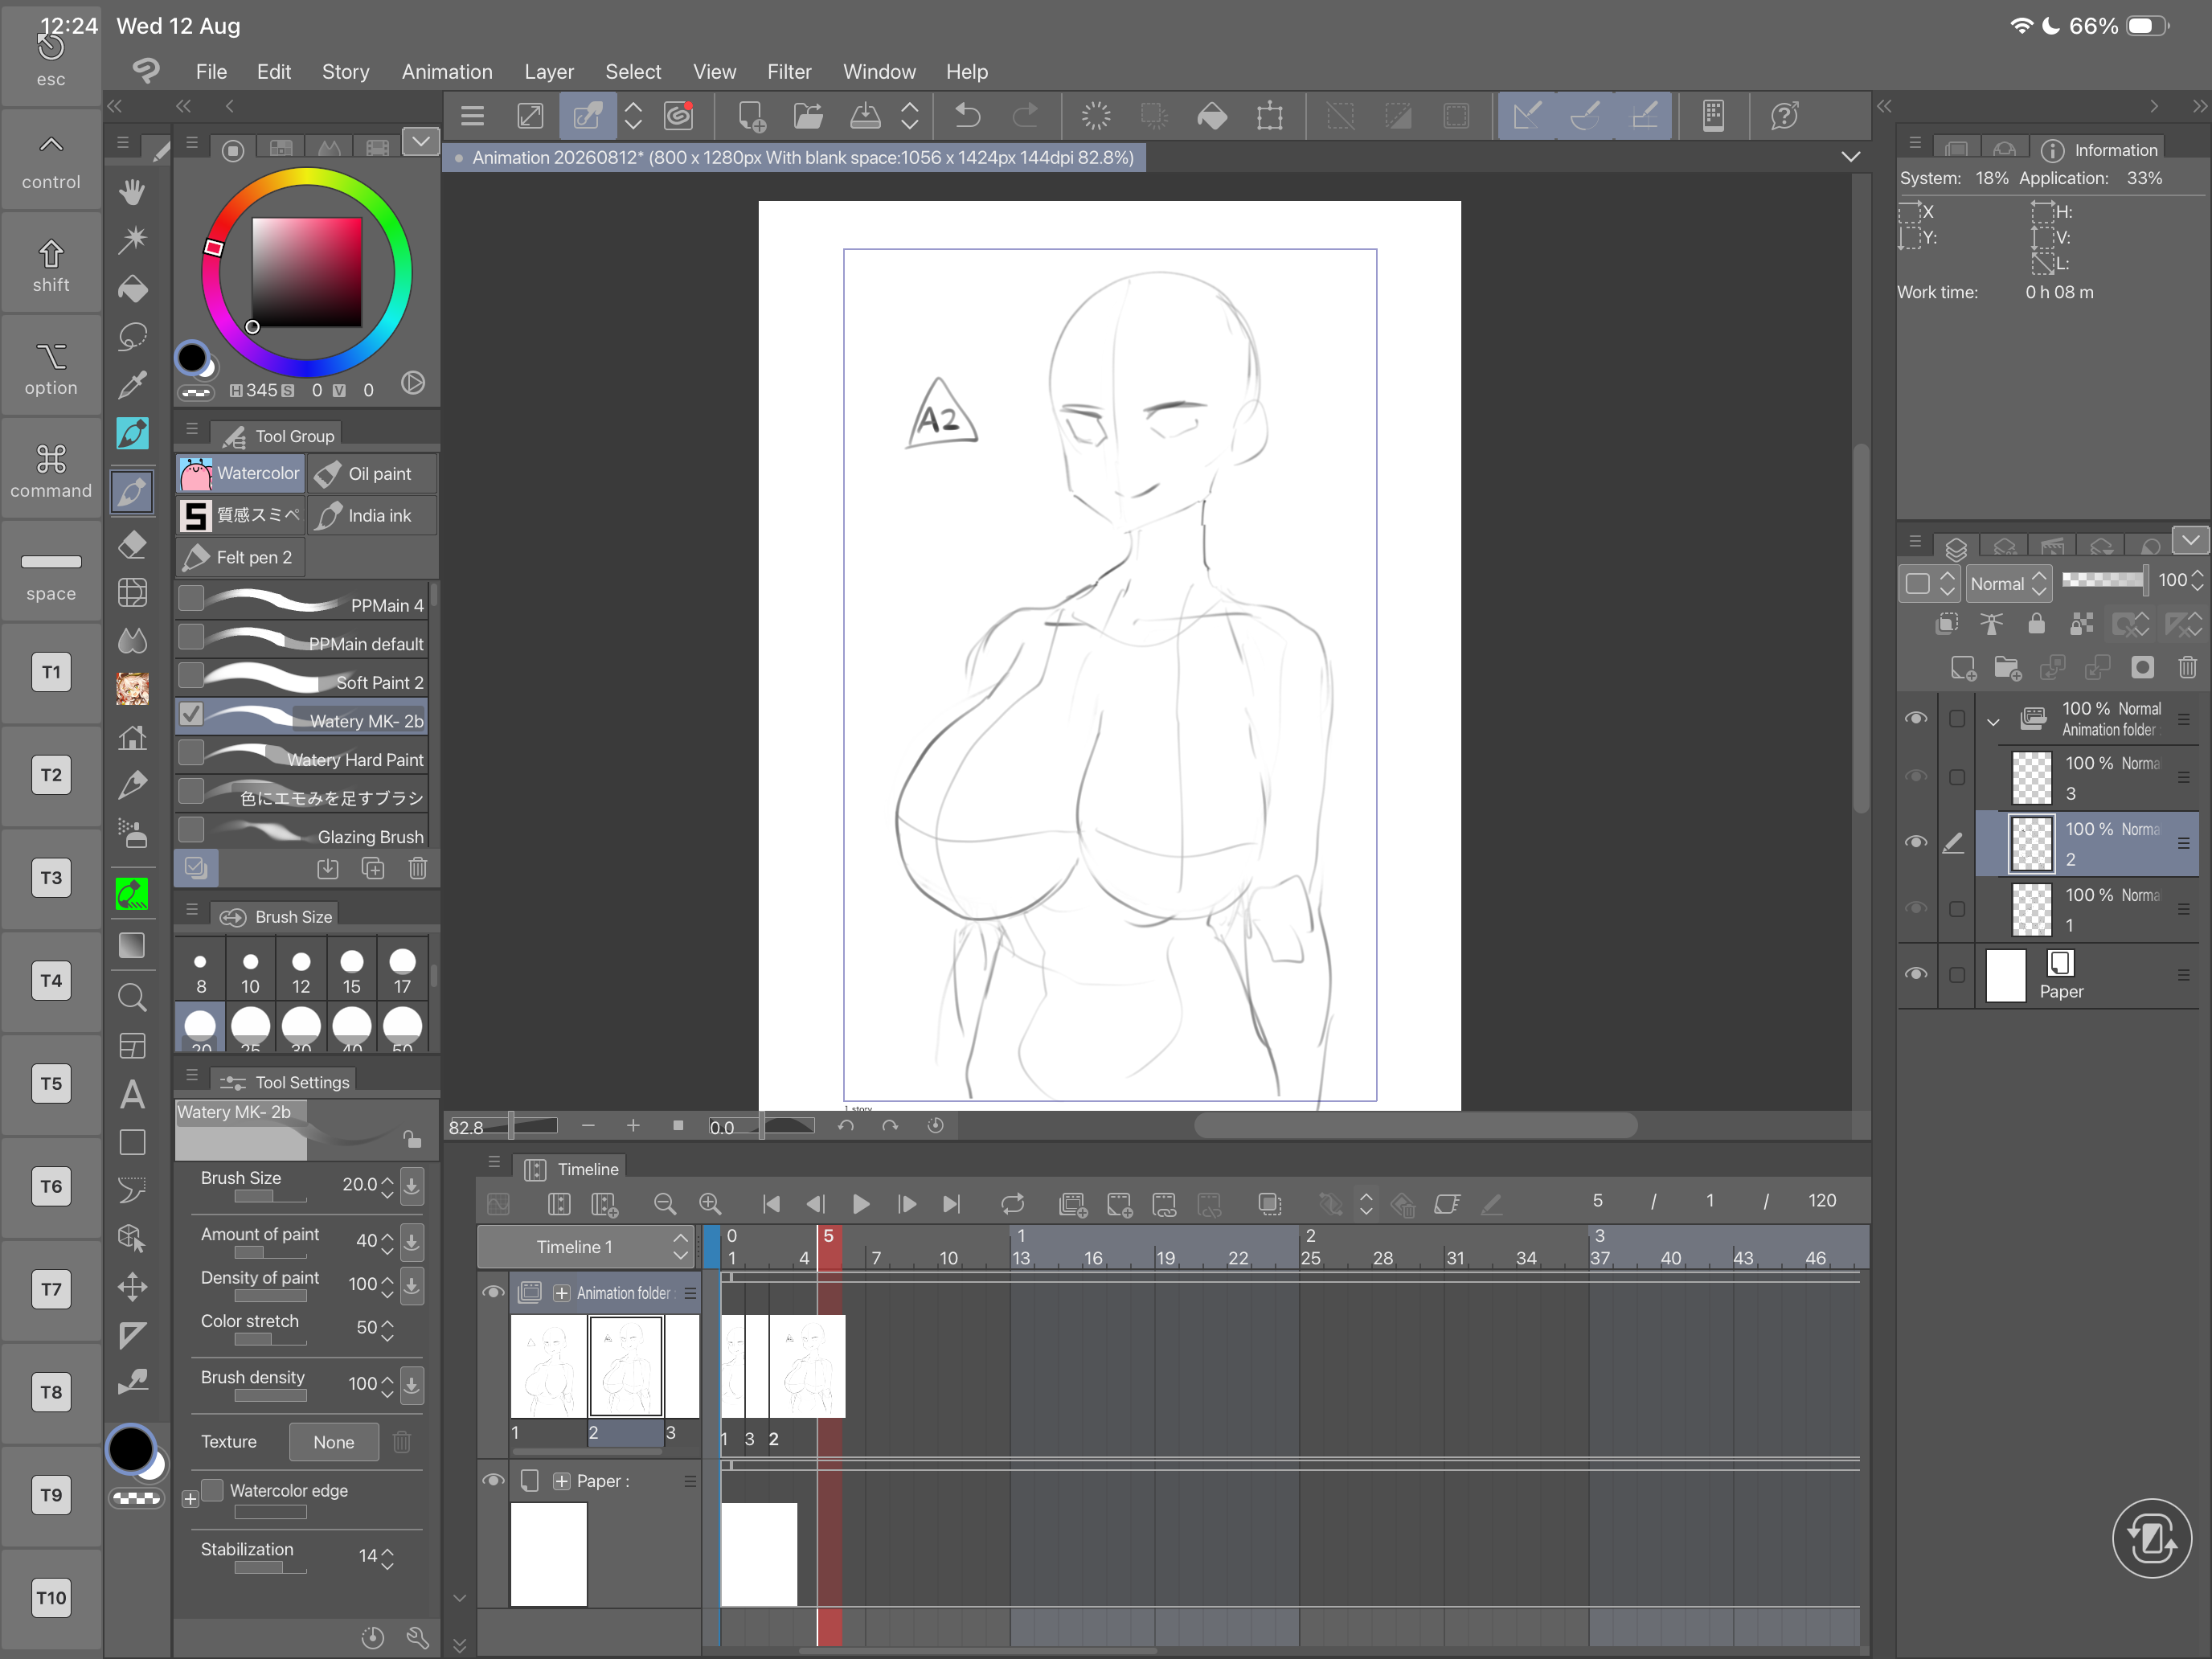Image resolution: width=2212 pixels, height=1659 pixels.
Task: Zoom in the timeline
Action: click(x=710, y=1204)
